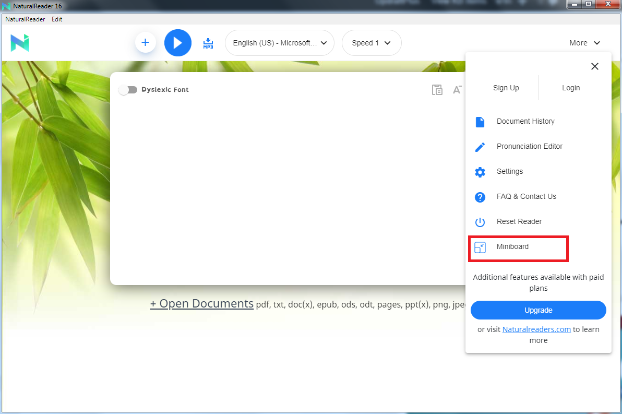Click the blue play button
Image resolution: width=622 pixels, height=414 pixels.
point(178,43)
